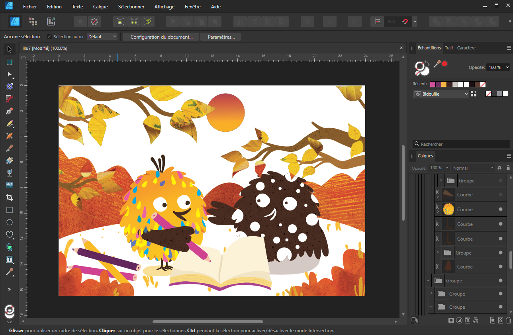Screen dimensions: 513x335
Task: Show the hidden brown beak Courbe layer
Action: [x=501, y=195]
